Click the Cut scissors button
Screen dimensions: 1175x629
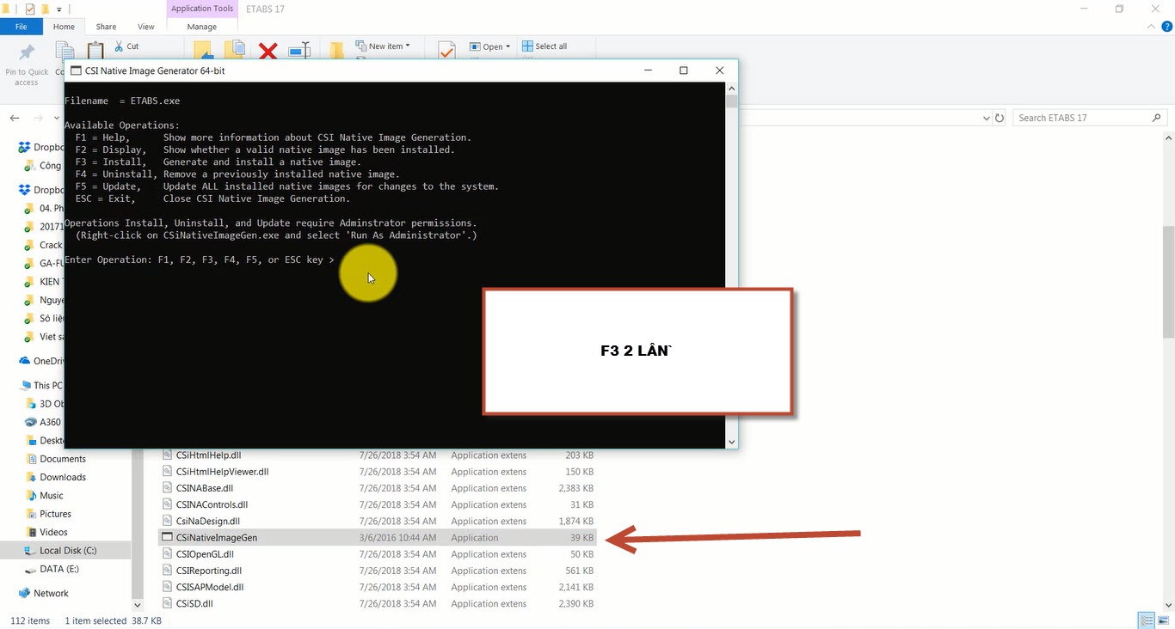pos(126,46)
